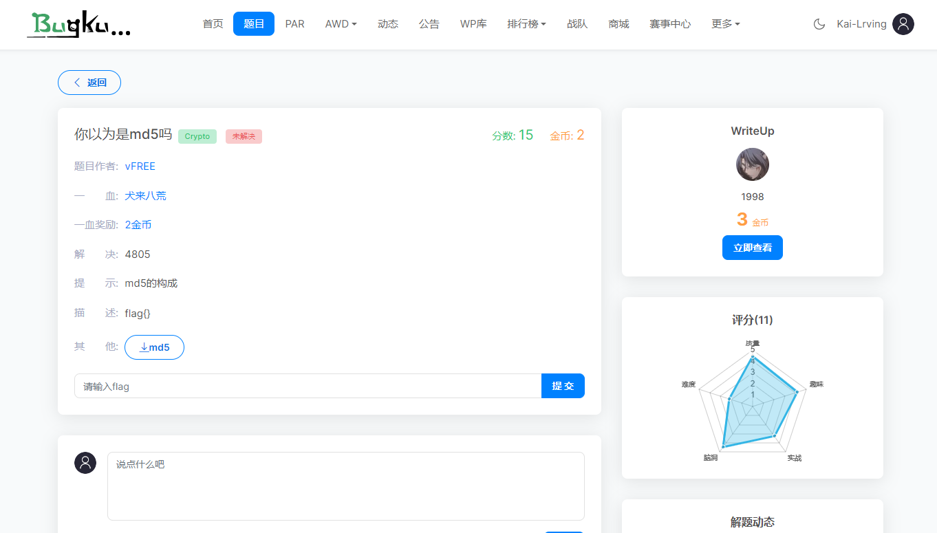
Task: Expand AWD dropdown menu
Action: [341, 24]
